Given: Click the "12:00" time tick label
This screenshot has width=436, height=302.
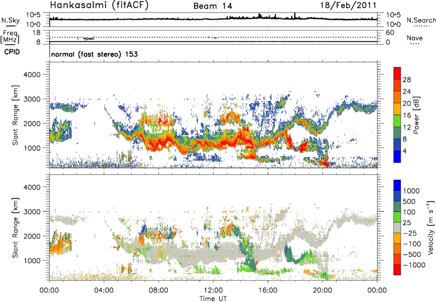Looking at the screenshot, I should [x=213, y=291].
